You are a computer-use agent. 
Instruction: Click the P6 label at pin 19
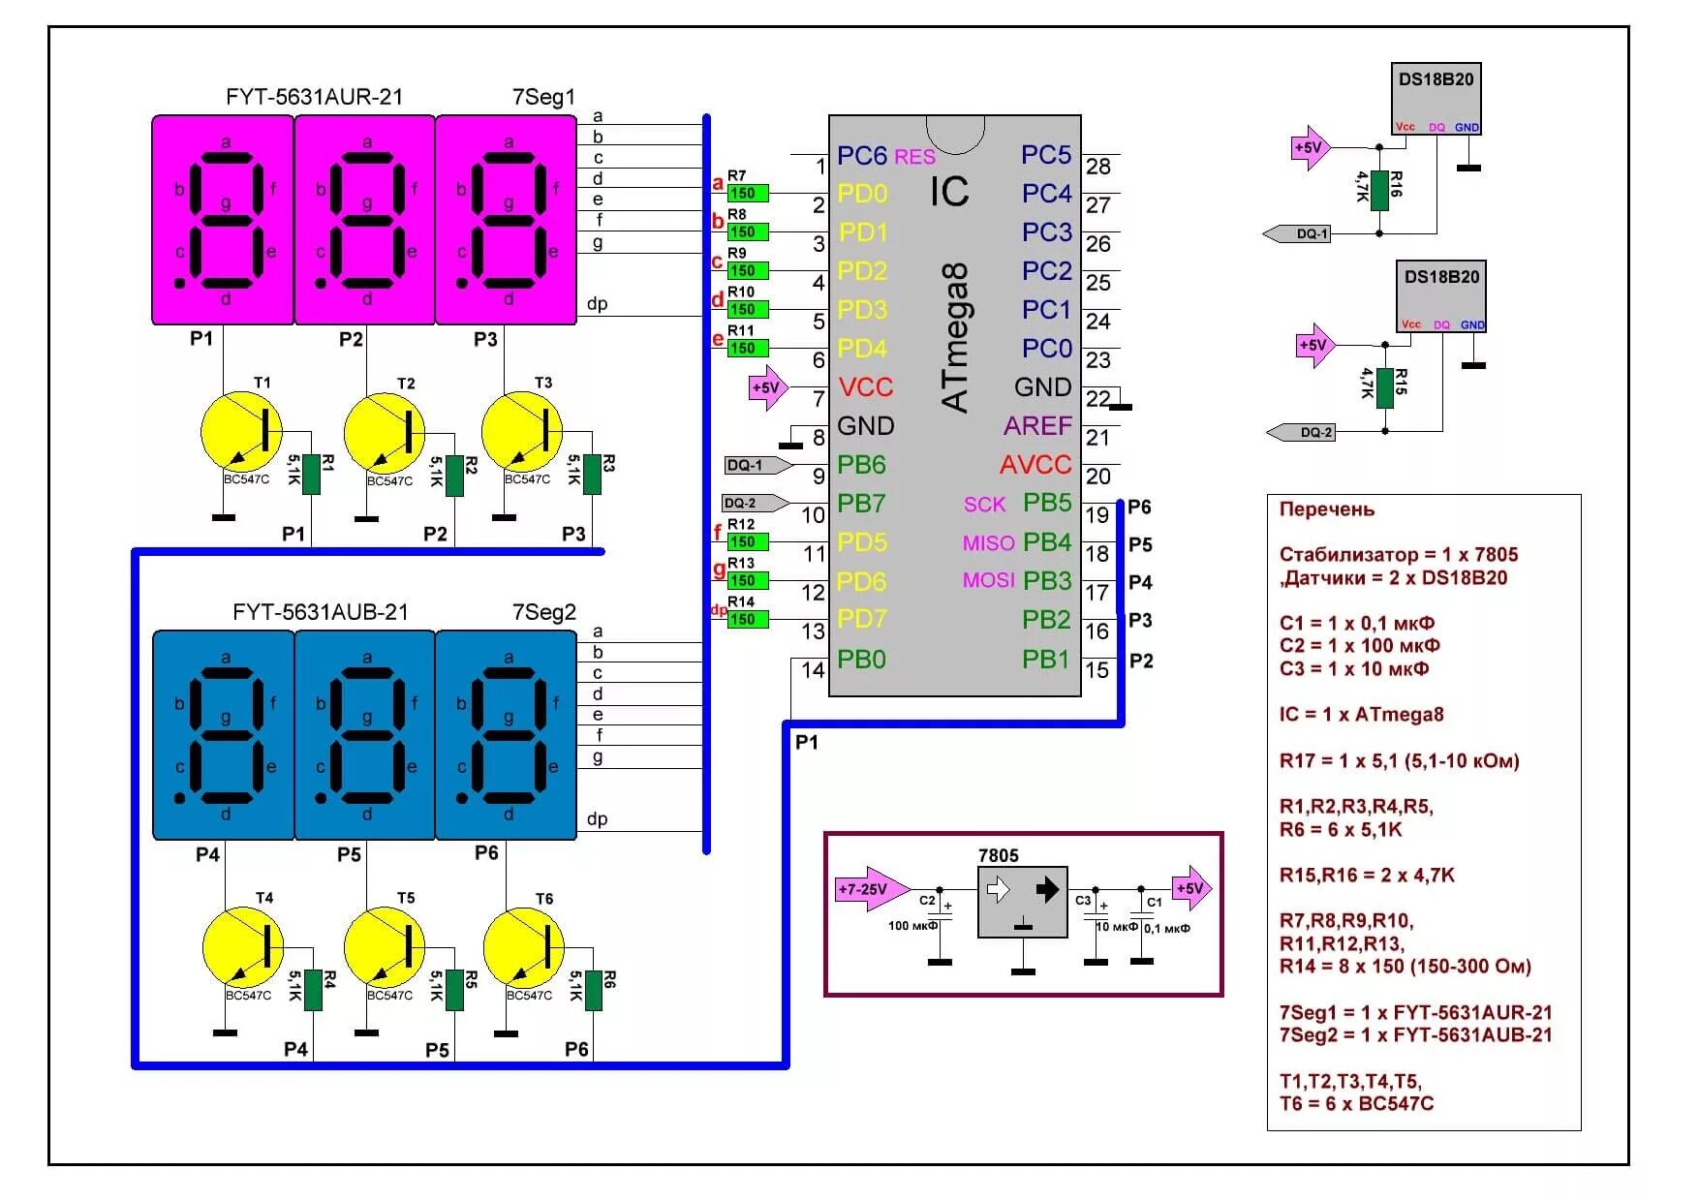click(x=1140, y=507)
